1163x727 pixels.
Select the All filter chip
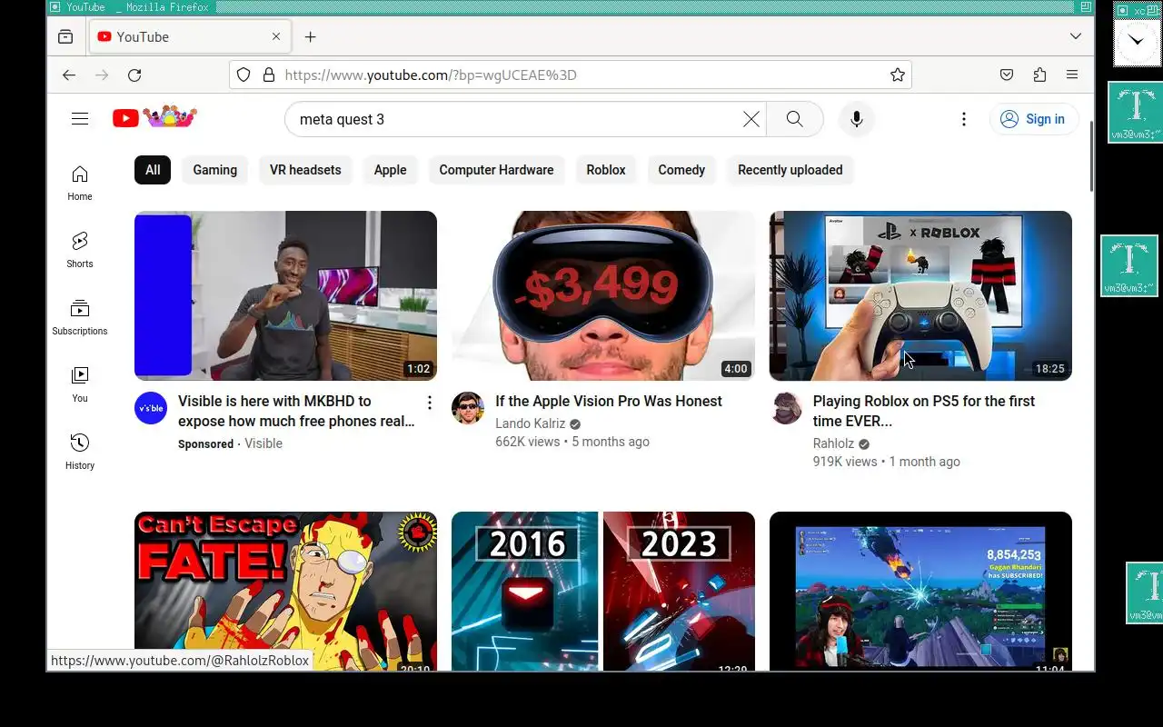pos(153,170)
